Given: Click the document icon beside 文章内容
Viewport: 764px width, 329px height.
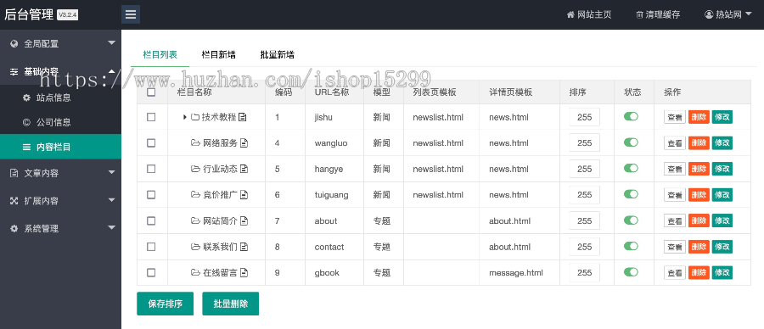Looking at the screenshot, I should pos(14,173).
